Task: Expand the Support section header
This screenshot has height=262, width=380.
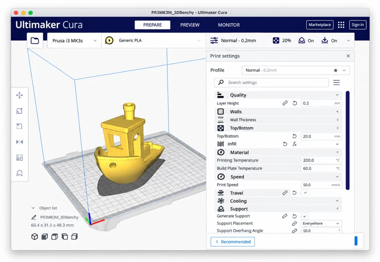Action: 278,209
